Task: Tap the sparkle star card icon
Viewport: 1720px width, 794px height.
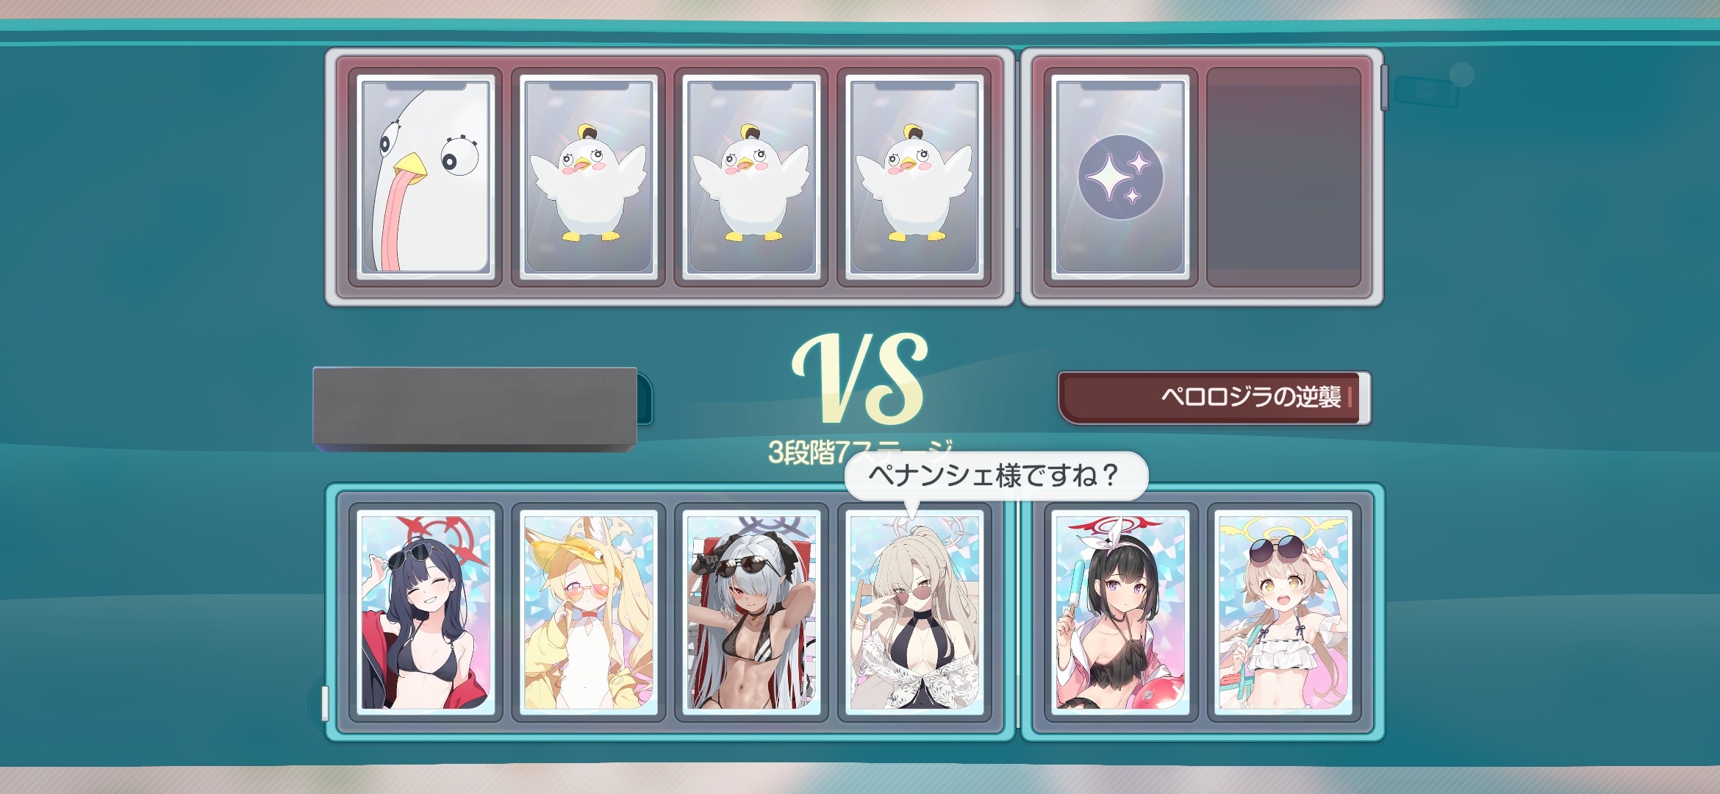Action: point(1120,176)
